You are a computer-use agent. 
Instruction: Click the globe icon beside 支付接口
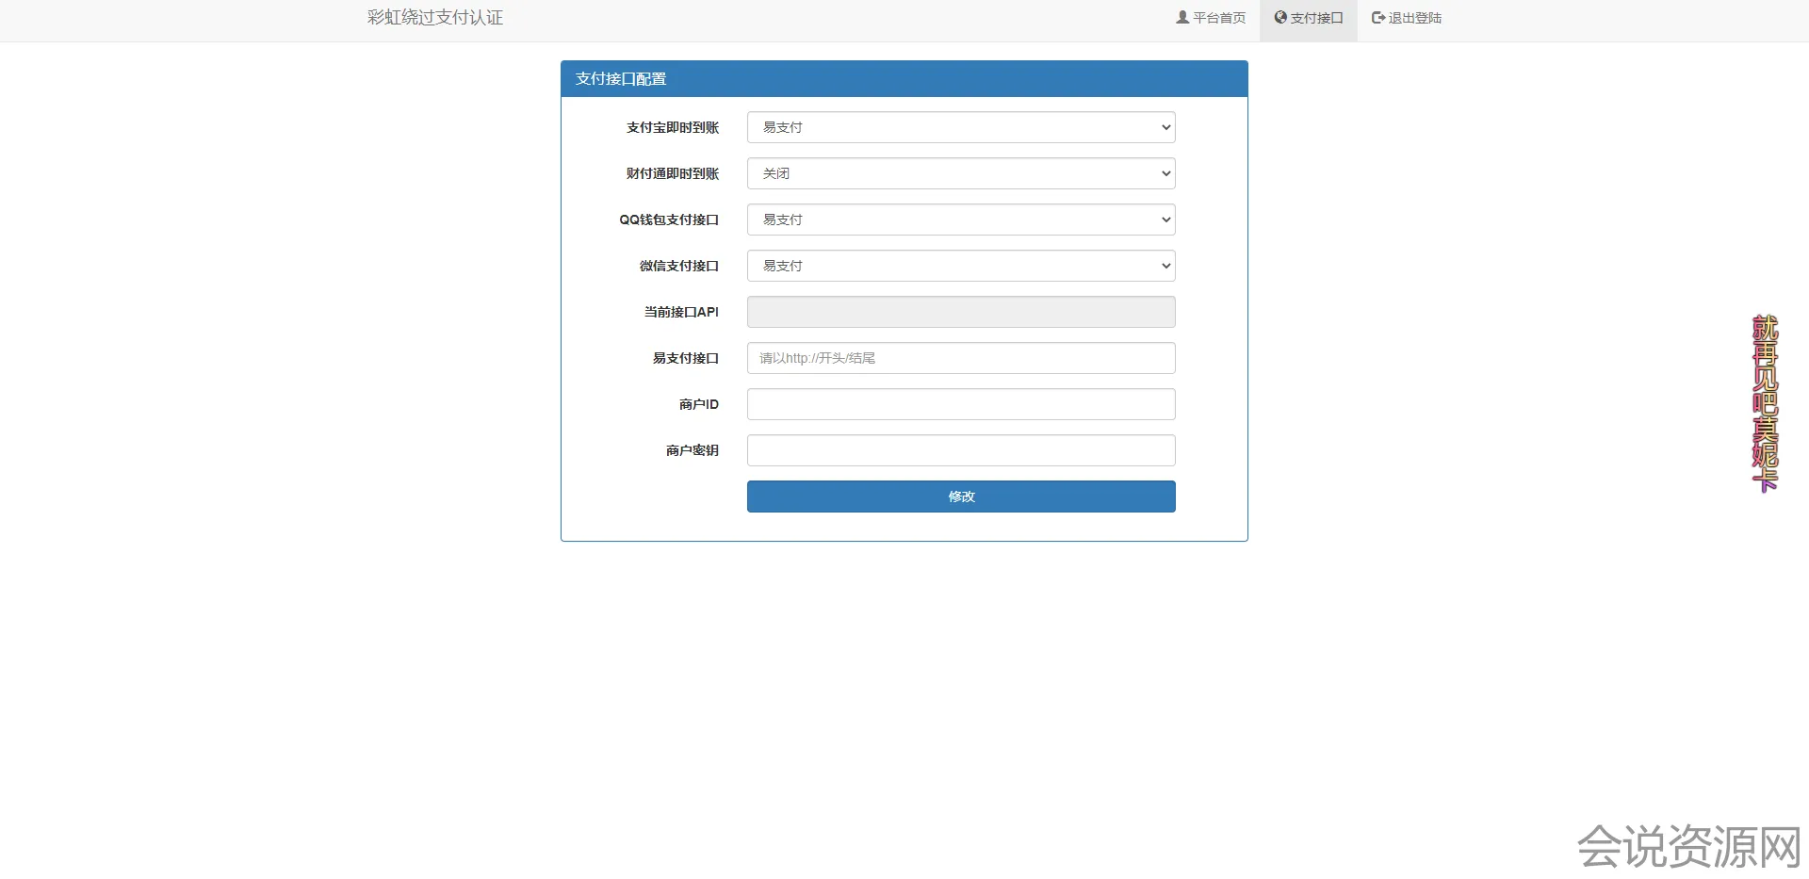[1280, 17]
